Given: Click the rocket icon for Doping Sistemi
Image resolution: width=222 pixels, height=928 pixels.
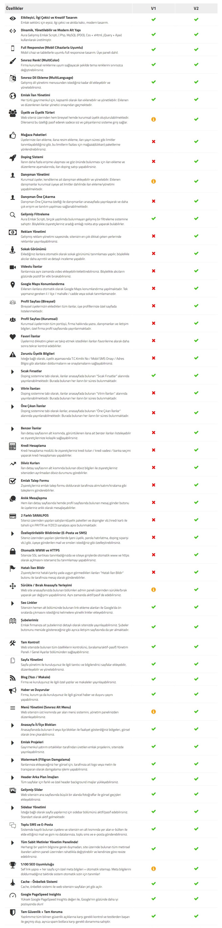Looking at the screenshot, I should (x=12, y=158).
